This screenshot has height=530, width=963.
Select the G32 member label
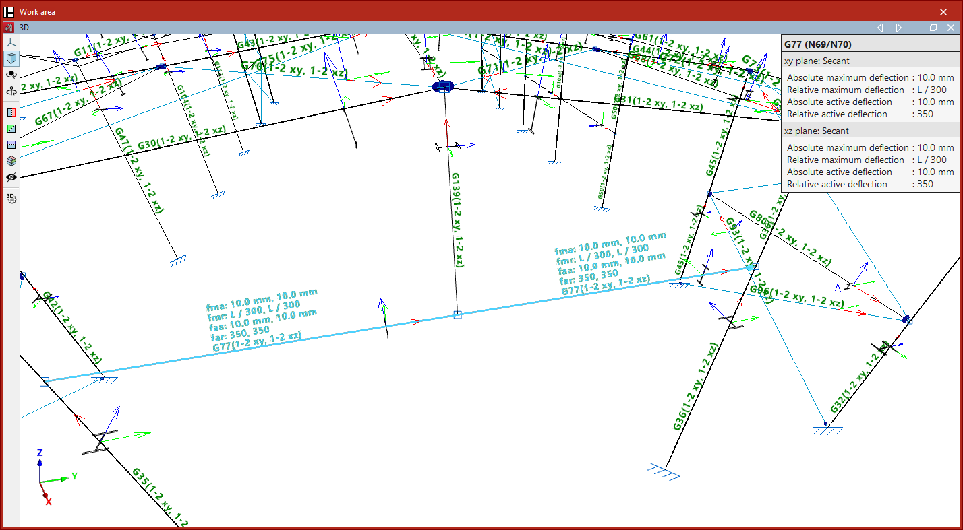[860, 378]
